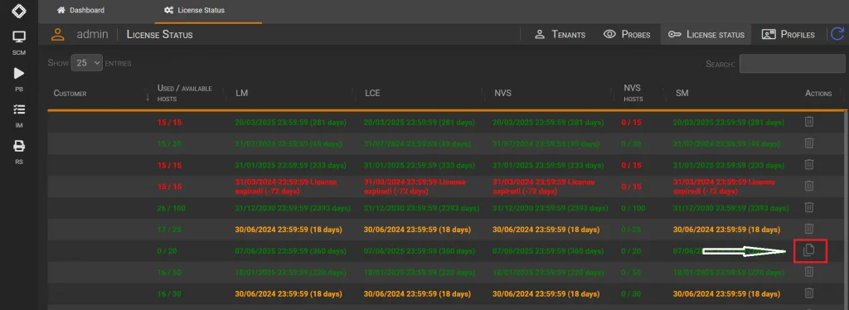Click the License status key button
The width and height of the screenshot is (849, 310).
tap(706, 34)
